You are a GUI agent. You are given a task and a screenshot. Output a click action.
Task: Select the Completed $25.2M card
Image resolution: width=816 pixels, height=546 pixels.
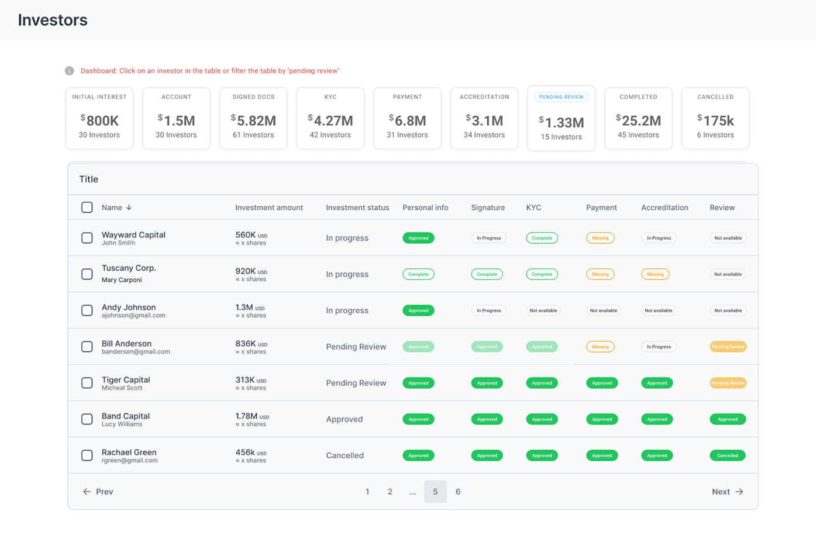coord(638,119)
